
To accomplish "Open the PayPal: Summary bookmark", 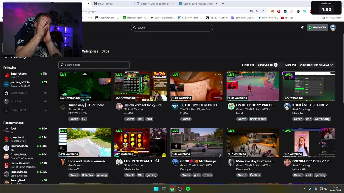I will click(x=268, y=18).
